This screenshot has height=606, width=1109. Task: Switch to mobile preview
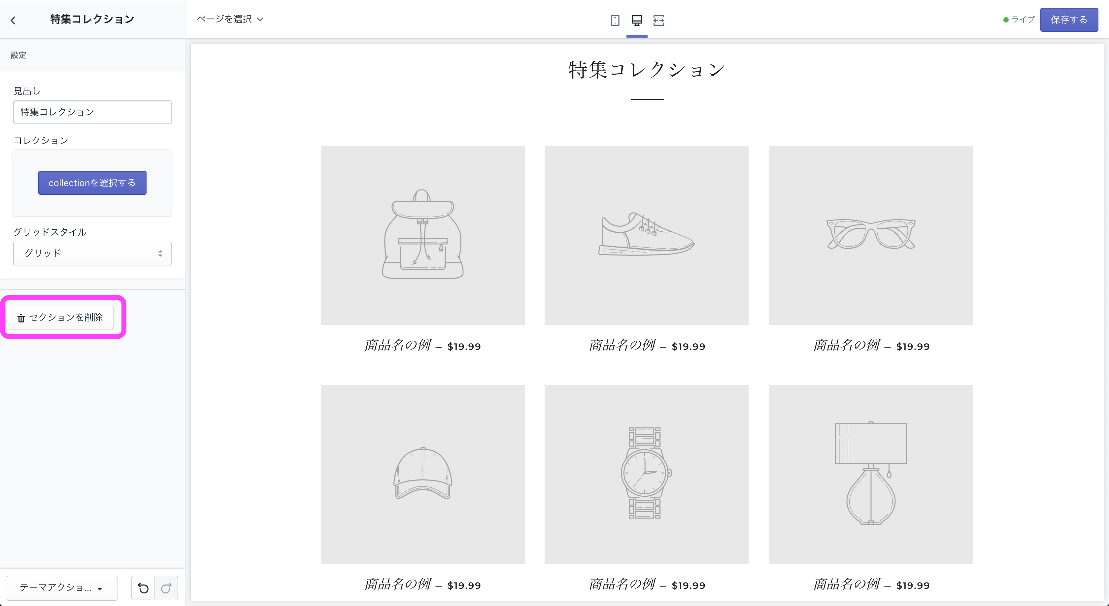(x=615, y=20)
